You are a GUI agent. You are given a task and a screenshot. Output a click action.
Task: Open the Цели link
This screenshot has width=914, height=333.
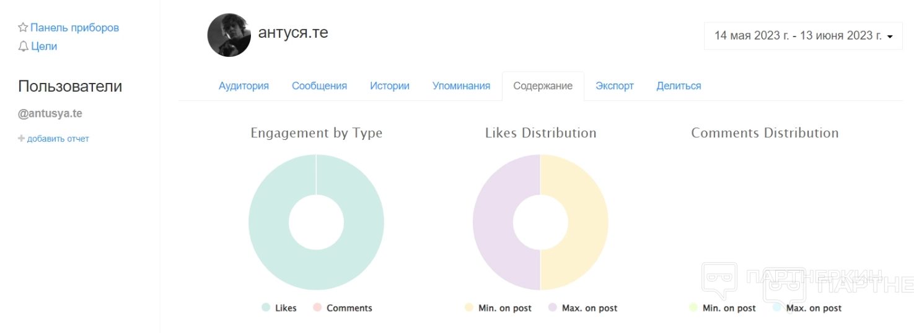pyautogui.click(x=44, y=46)
